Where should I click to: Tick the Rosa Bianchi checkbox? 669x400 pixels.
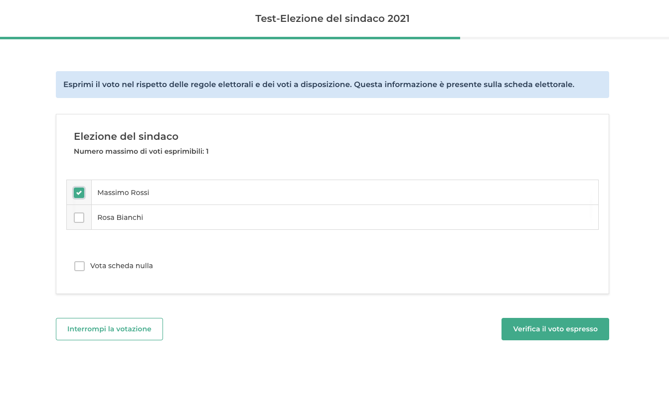(x=79, y=217)
